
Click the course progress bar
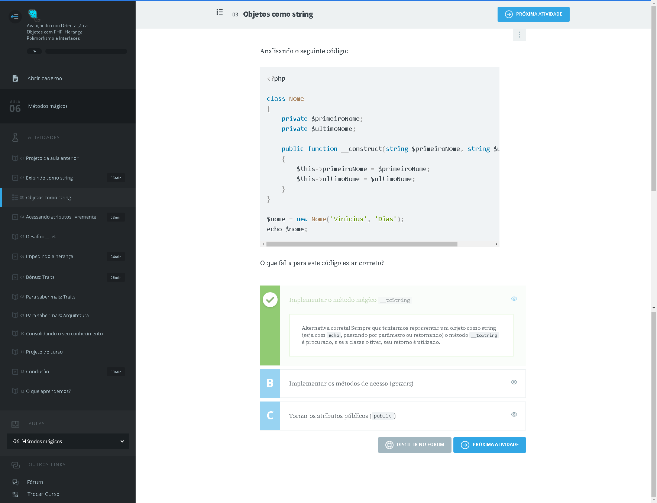[86, 51]
